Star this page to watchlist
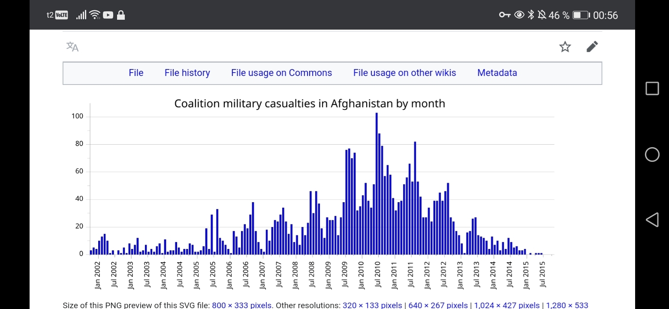This screenshot has height=309, width=669. [x=565, y=47]
